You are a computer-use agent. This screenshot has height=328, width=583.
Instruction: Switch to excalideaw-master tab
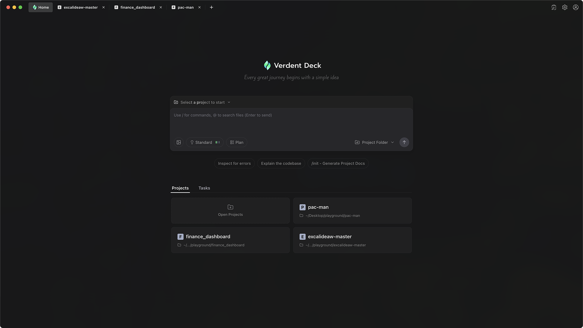click(x=80, y=7)
